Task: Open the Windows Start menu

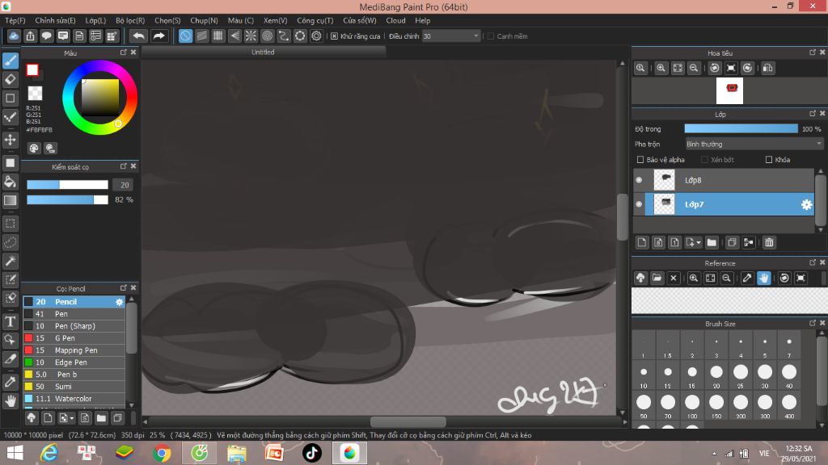Action: (15, 453)
